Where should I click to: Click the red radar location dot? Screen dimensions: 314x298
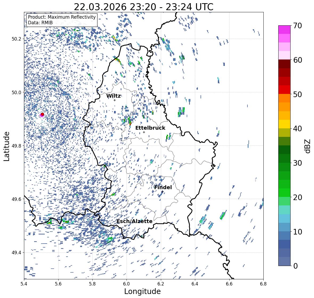pyautogui.click(x=42, y=114)
